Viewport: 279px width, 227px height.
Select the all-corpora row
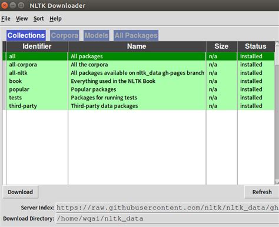138,65
